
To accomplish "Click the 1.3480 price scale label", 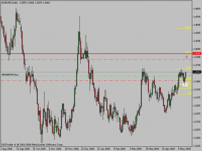I will (197, 81).
